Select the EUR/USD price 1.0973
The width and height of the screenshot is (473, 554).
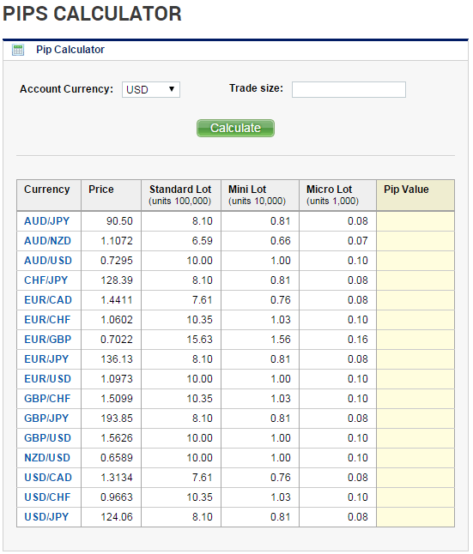(117, 379)
